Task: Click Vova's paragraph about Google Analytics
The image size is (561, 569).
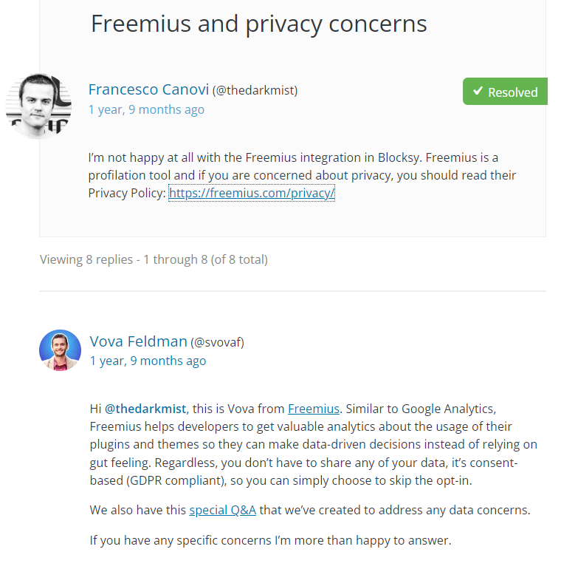Action: [314, 445]
